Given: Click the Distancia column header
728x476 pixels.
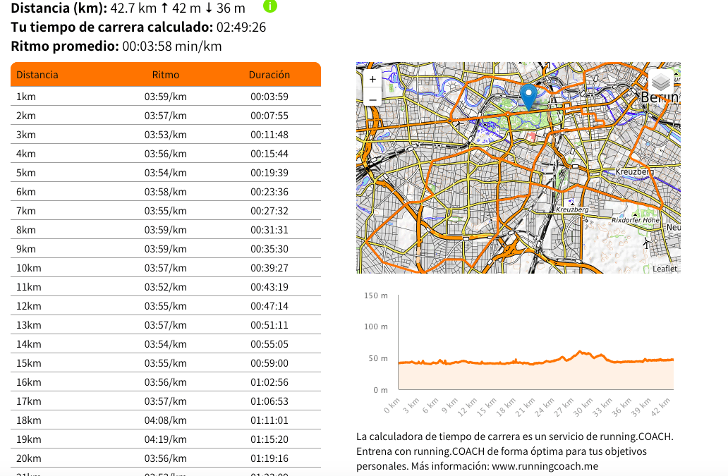Looking at the screenshot, I should coord(37,75).
